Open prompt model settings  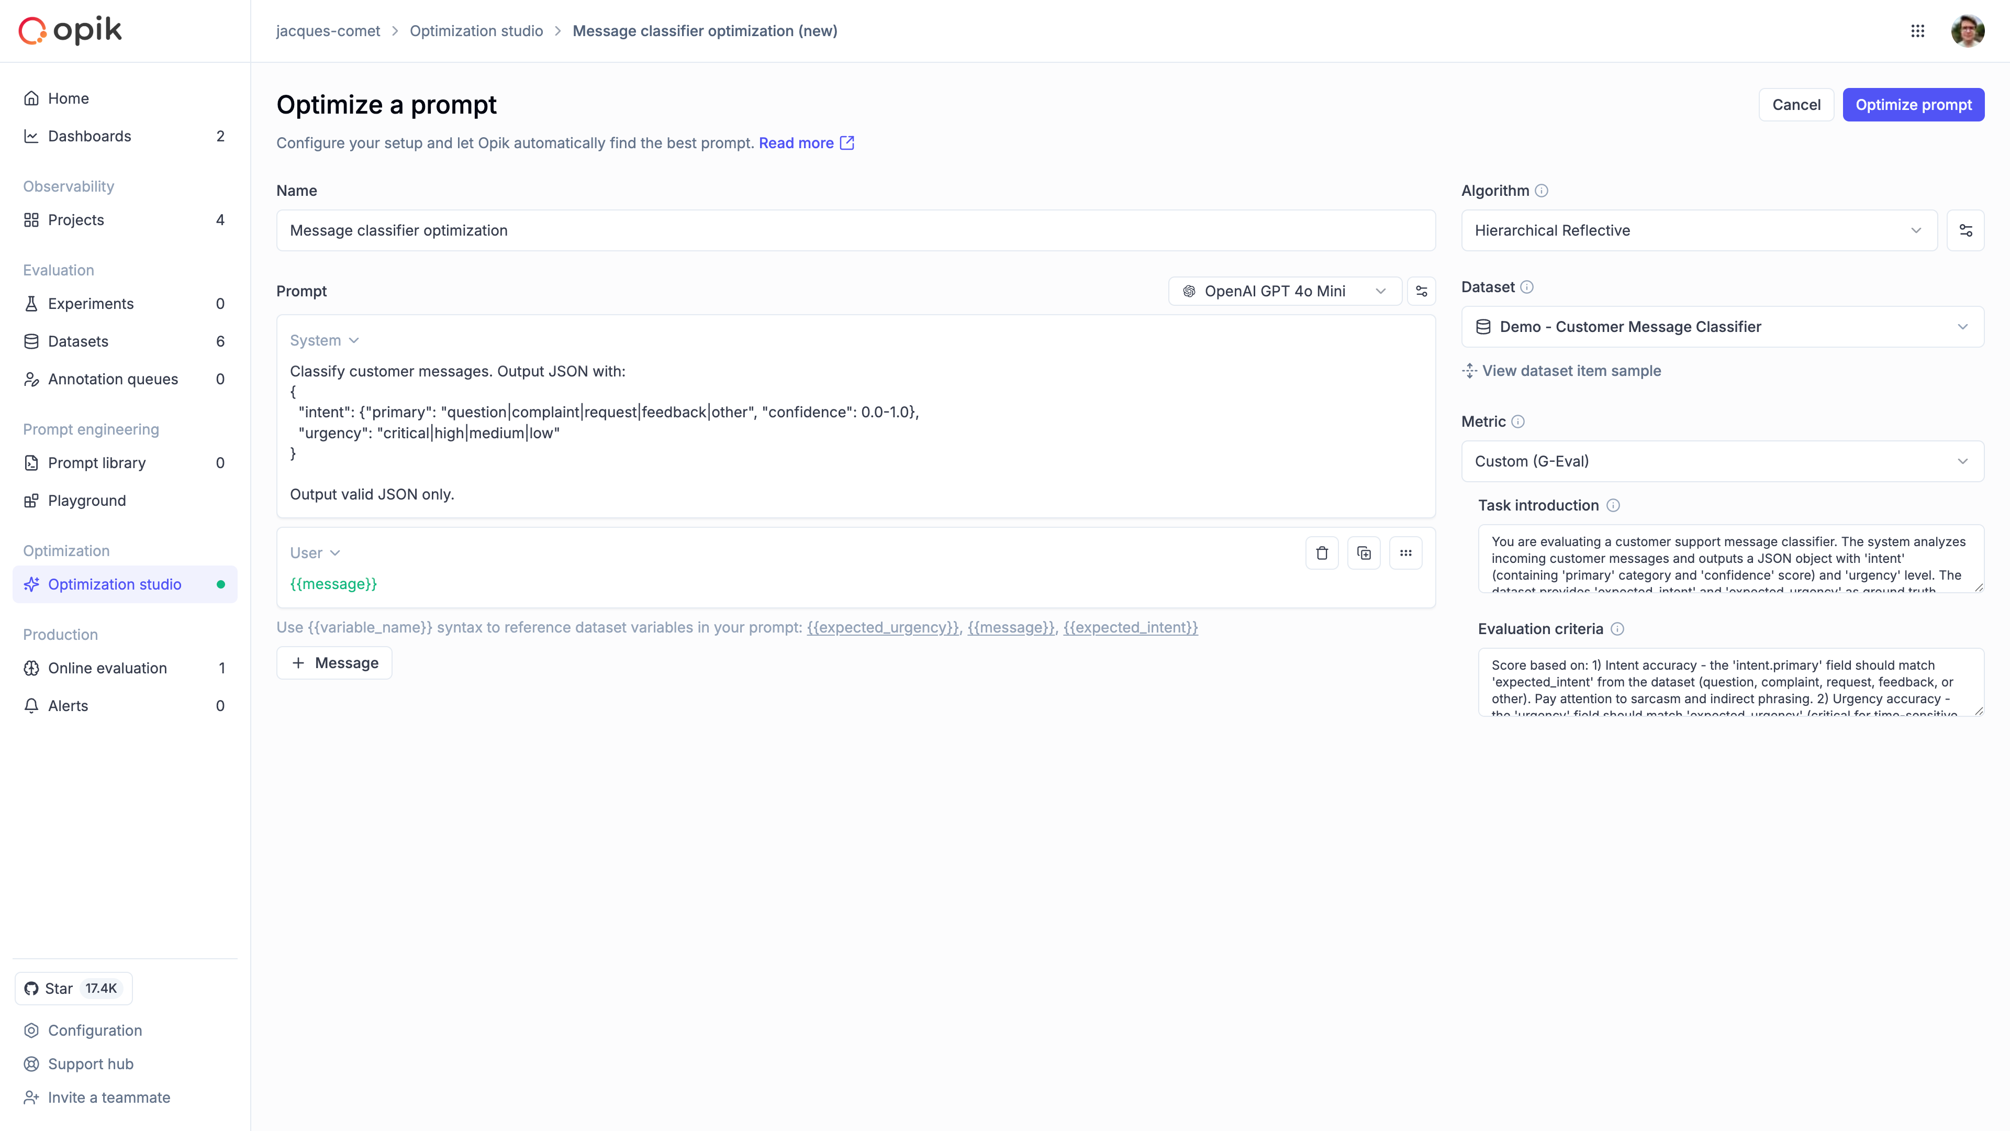[1421, 291]
